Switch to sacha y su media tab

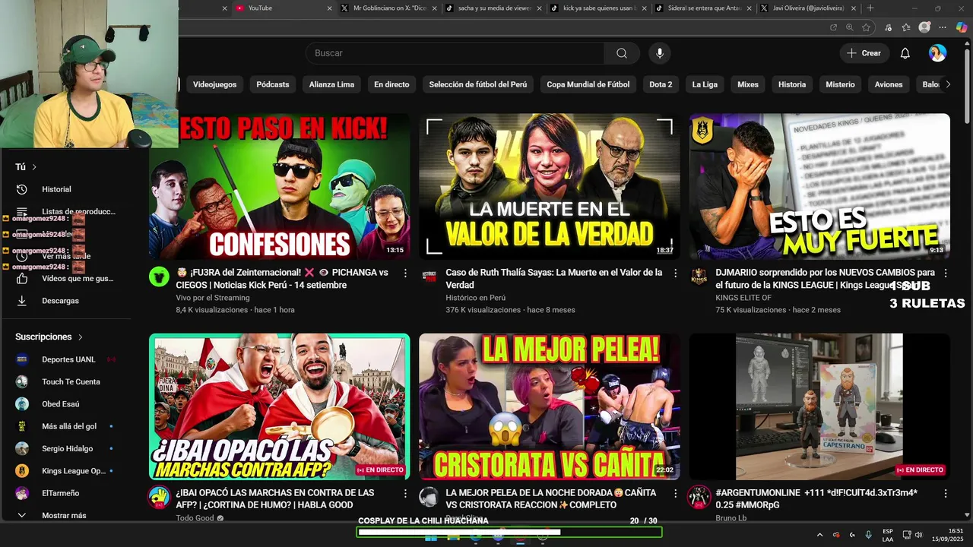pos(493,8)
